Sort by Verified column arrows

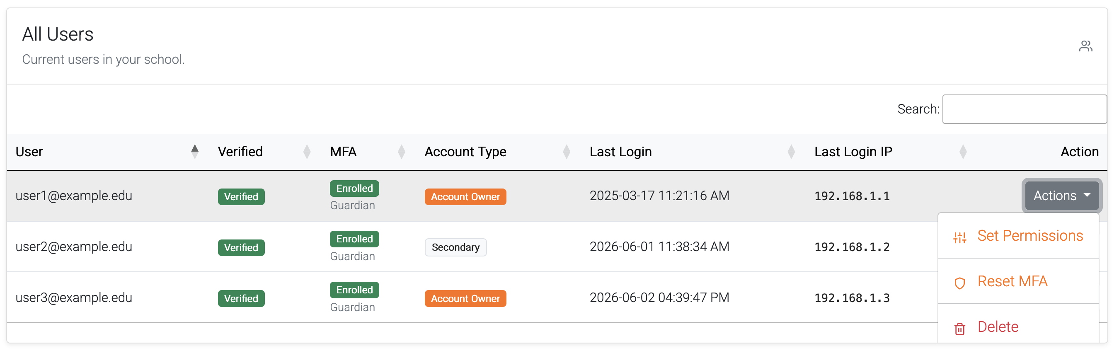click(307, 152)
